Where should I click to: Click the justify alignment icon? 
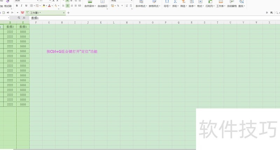pos(76,6)
